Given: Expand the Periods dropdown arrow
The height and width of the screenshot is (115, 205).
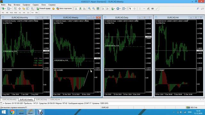Looking at the screenshot, I should tap(120, 9).
